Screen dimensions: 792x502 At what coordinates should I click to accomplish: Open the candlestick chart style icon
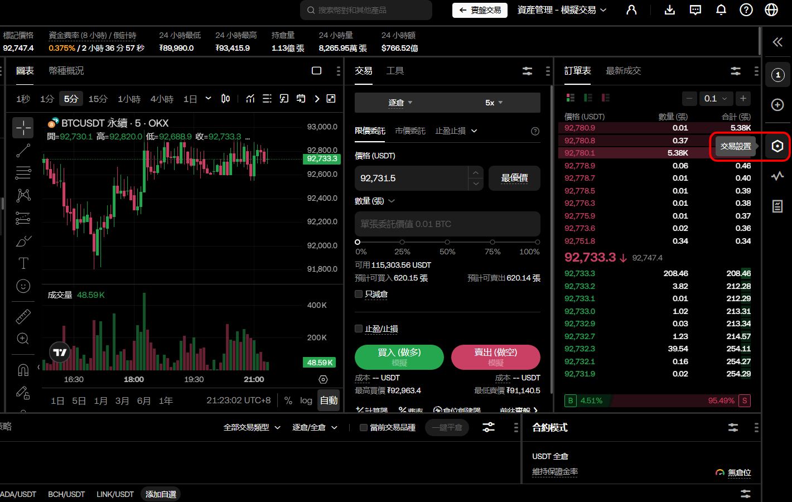point(225,99)
